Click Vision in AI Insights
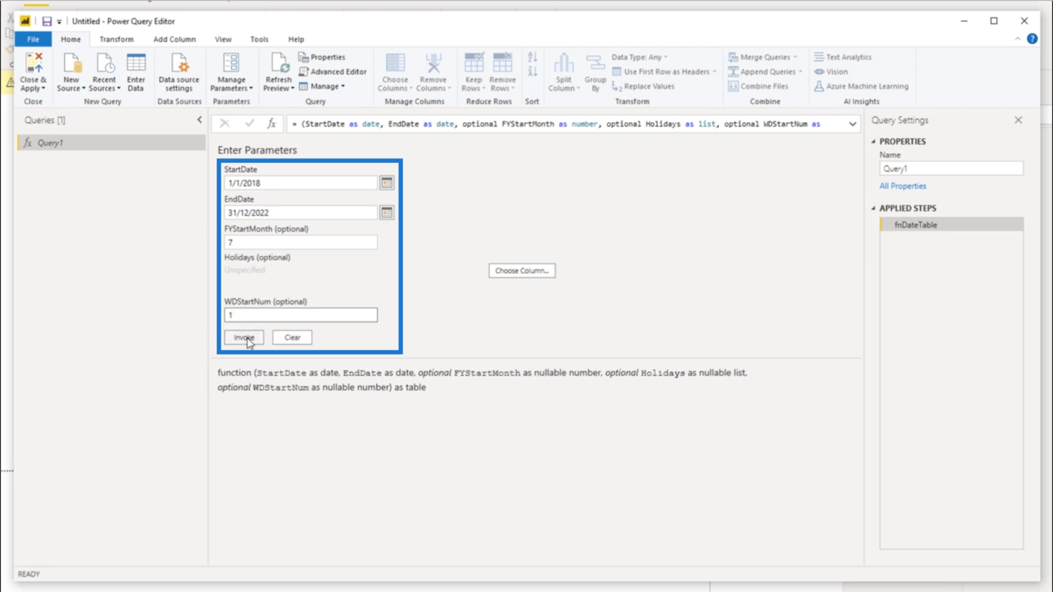Viewport: 1053px width, 592px height. click(x=831, y=71)
